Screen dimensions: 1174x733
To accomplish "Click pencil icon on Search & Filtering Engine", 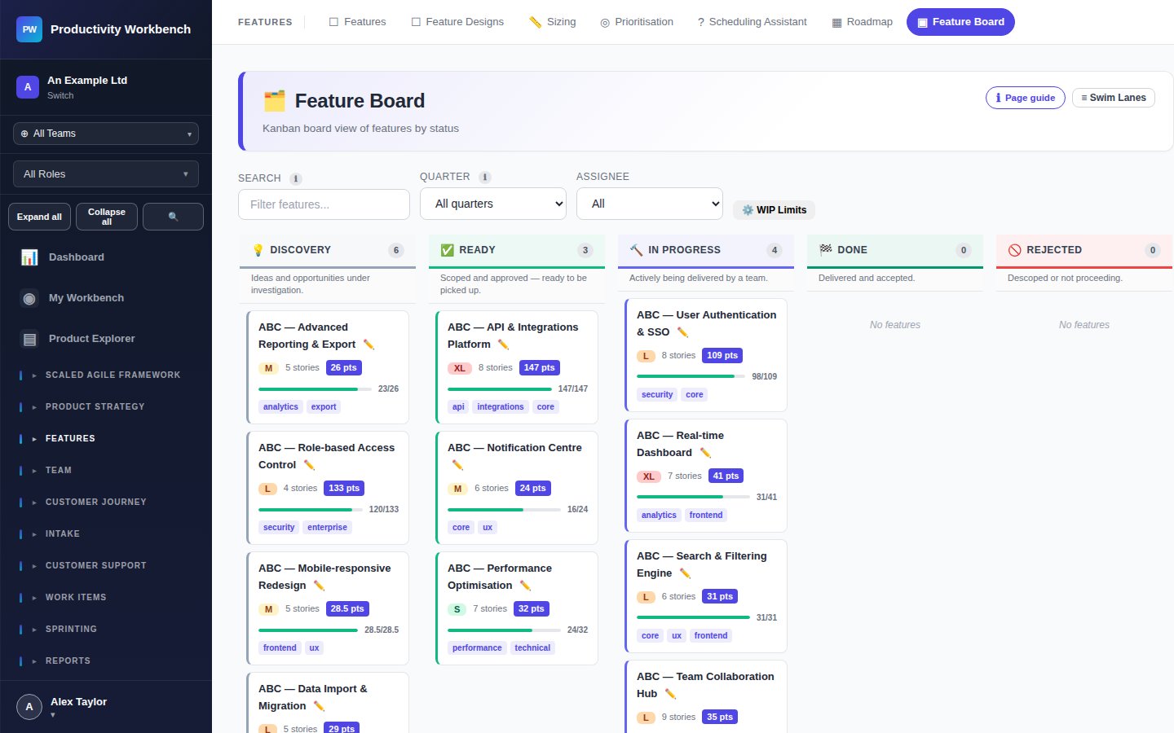I will (685, 573).
